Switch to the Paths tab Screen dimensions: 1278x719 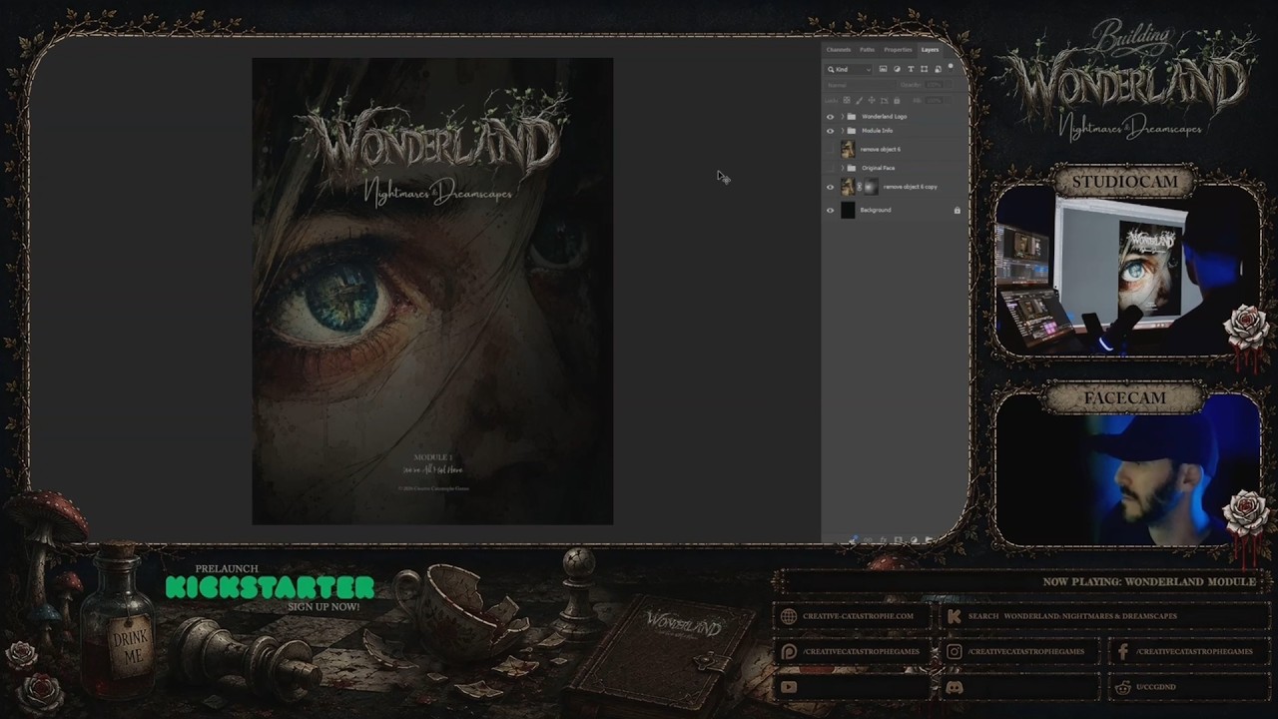tap(867, 50)
